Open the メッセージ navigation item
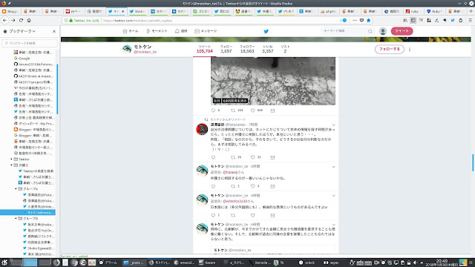This screenshot has width=475, height=267. (x=206, y=31)
